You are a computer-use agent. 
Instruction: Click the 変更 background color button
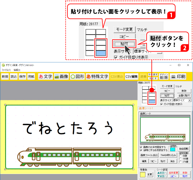click(150, 175)
